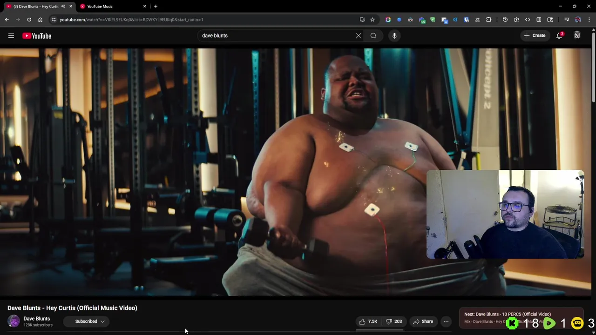The image size is (596, 335).
Task: Go back in the browser
Action: pyautogui.click(x=7, y=20)
